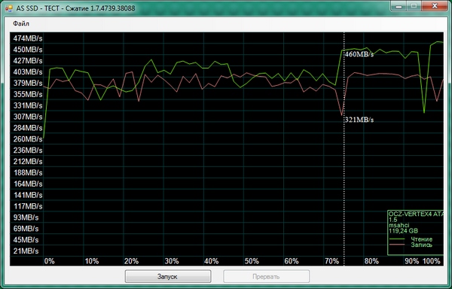Click the 164MB/s axis label
452x289 pixels.
(28, 184)
